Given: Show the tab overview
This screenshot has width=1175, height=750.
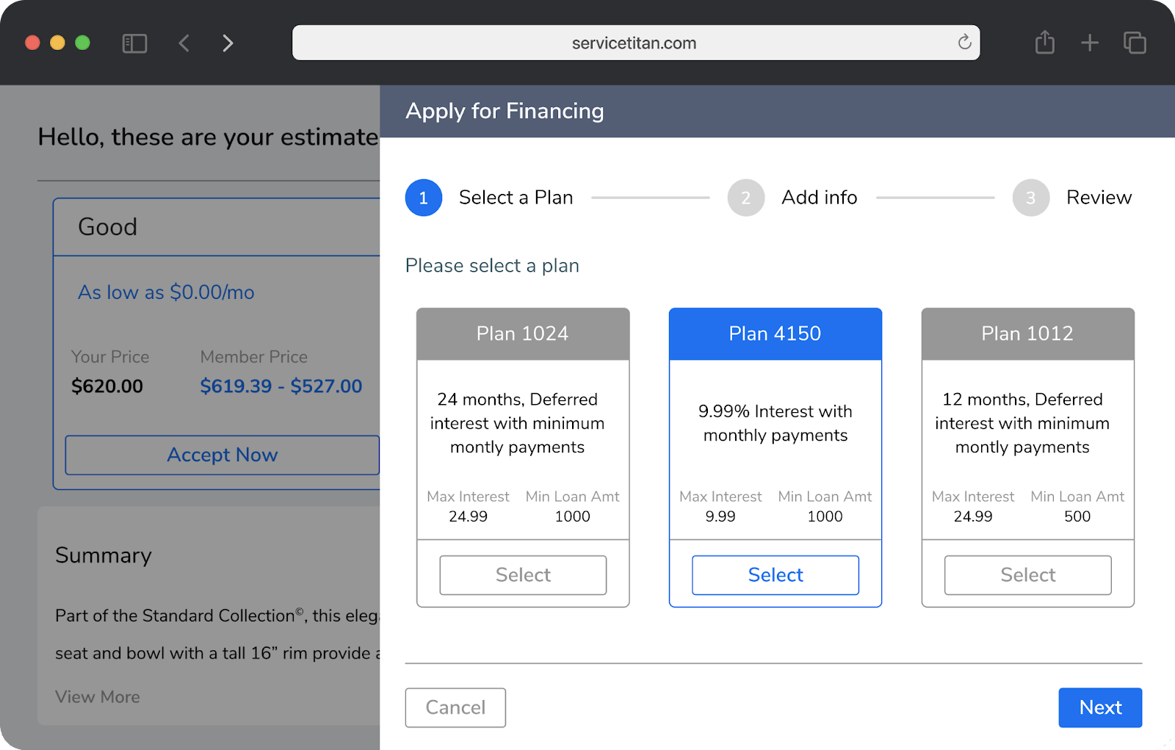Looking at the screenshot, I should (x=1133, y=43).
